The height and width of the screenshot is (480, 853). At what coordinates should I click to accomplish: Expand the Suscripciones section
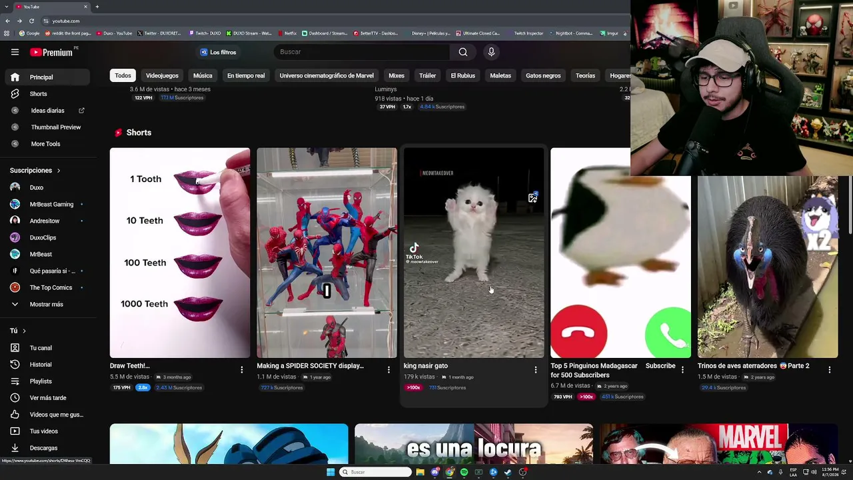point(35,171)
